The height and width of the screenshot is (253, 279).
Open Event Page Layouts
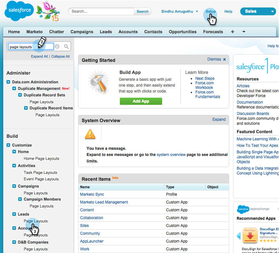[x=41, y=179]
